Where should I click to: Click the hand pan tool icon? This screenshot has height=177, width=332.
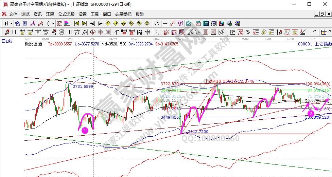click(x=157, y=23)
